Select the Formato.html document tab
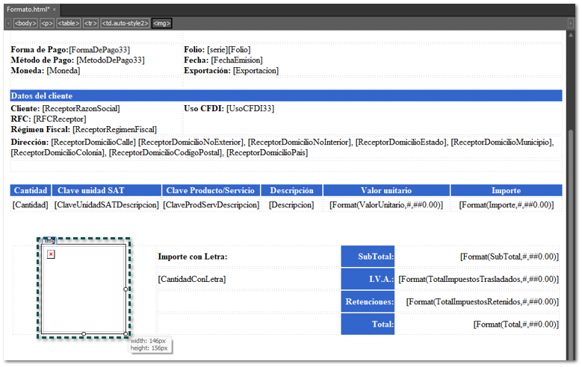Image resolution: width=582 pixels, height=367 pixels. 27,8
